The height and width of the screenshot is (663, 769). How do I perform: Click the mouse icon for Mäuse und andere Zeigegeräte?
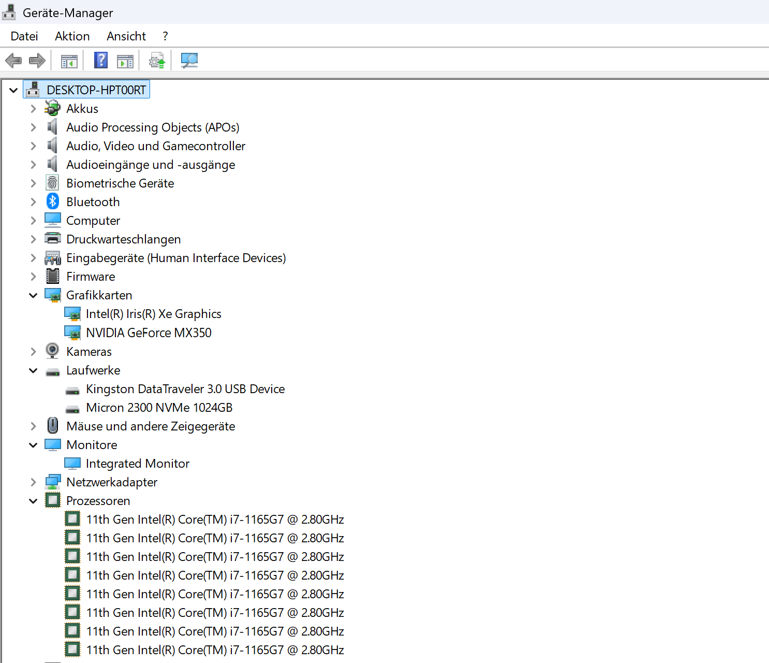pos(53,426)
